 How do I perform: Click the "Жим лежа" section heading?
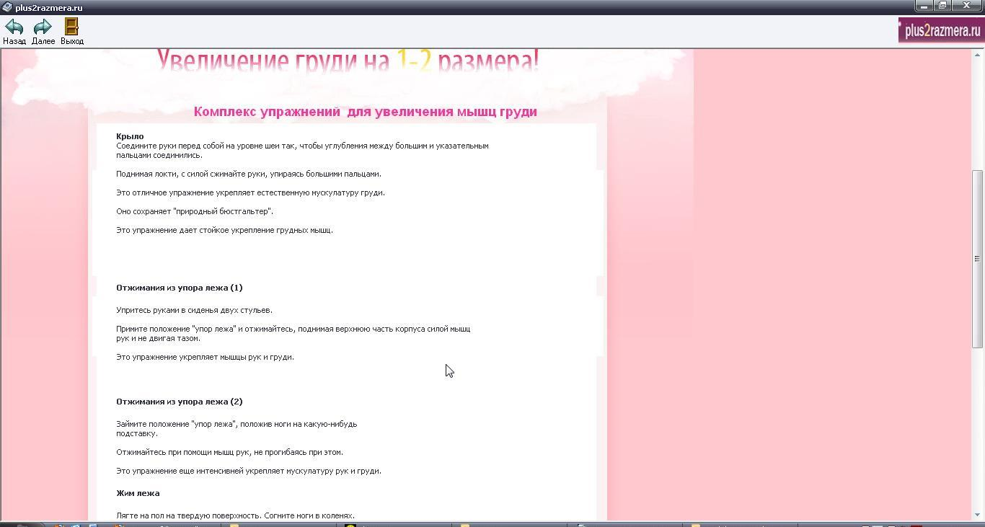click(138, 493)
